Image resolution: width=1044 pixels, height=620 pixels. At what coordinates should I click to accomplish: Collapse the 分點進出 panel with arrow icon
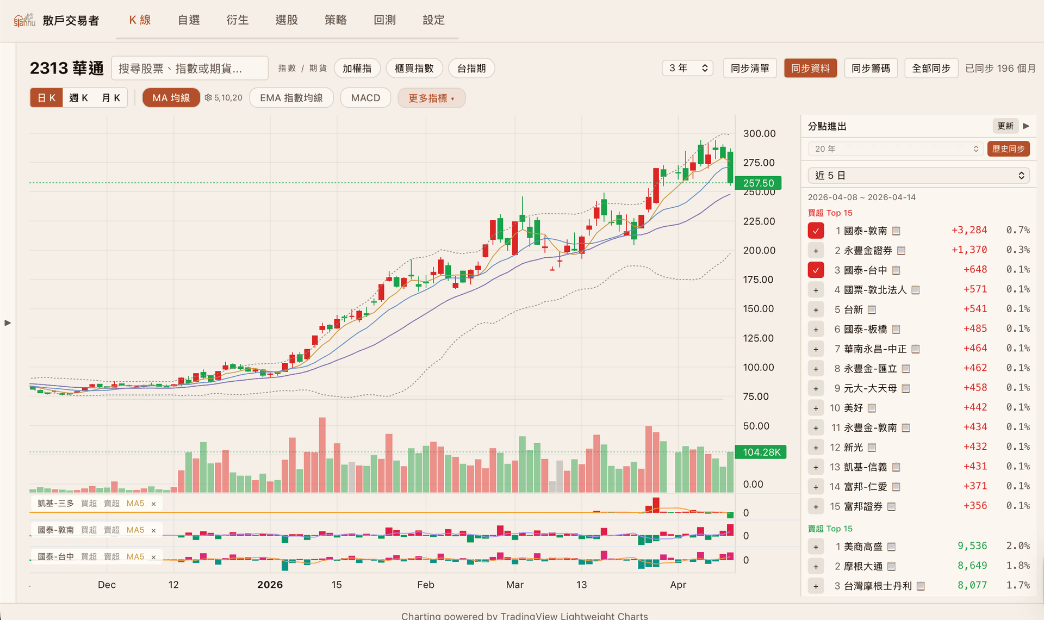pyautogui.click(x=1026, y=126)
